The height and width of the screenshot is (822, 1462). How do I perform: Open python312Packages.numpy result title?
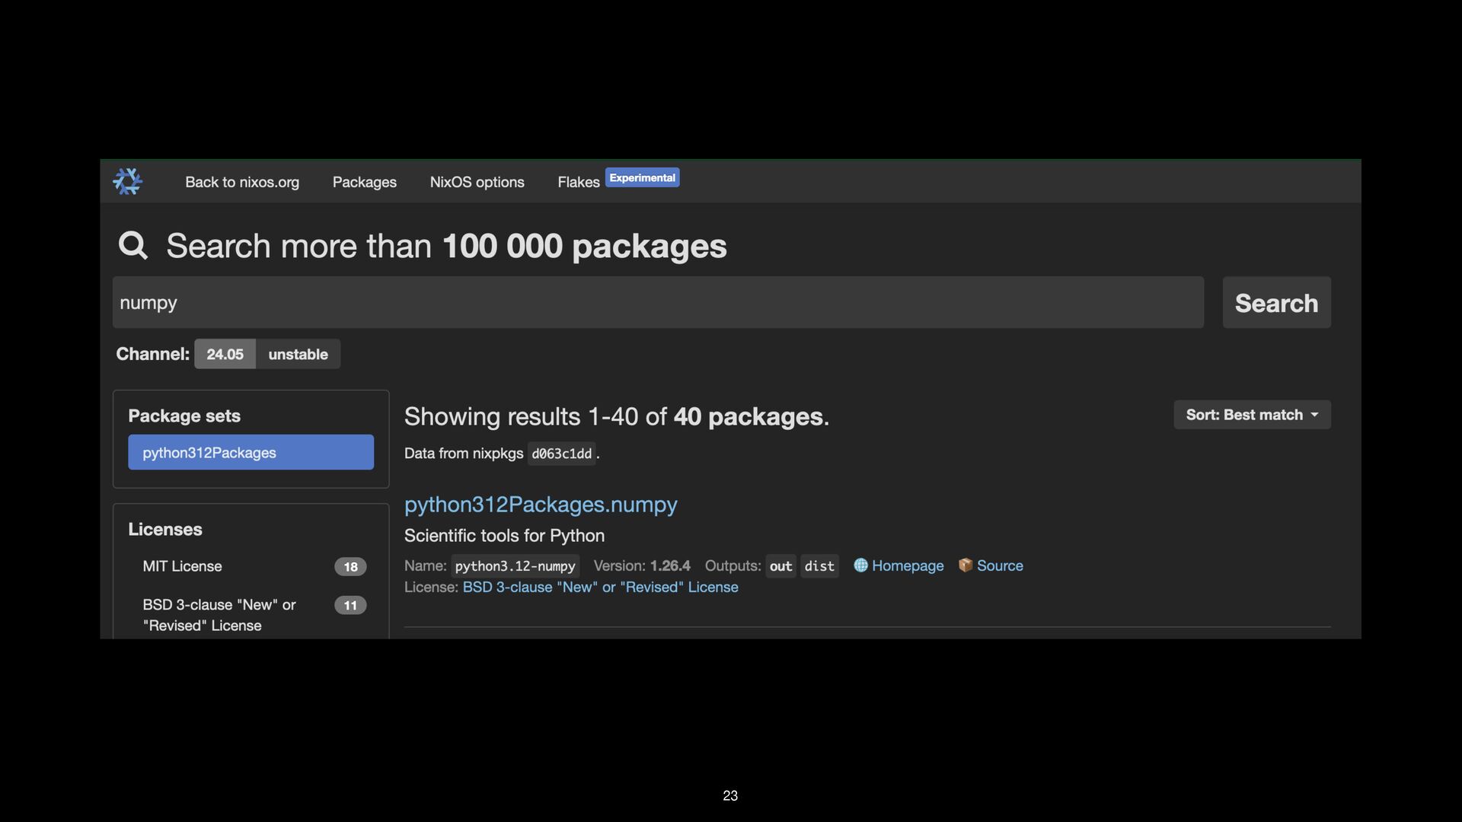541,504
